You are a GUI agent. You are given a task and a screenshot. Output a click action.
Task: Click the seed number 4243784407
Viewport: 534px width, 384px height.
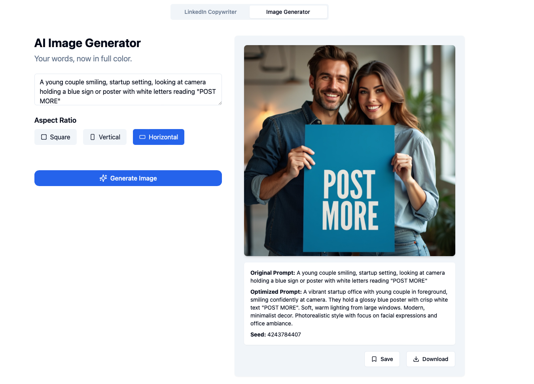click(284, 335)
